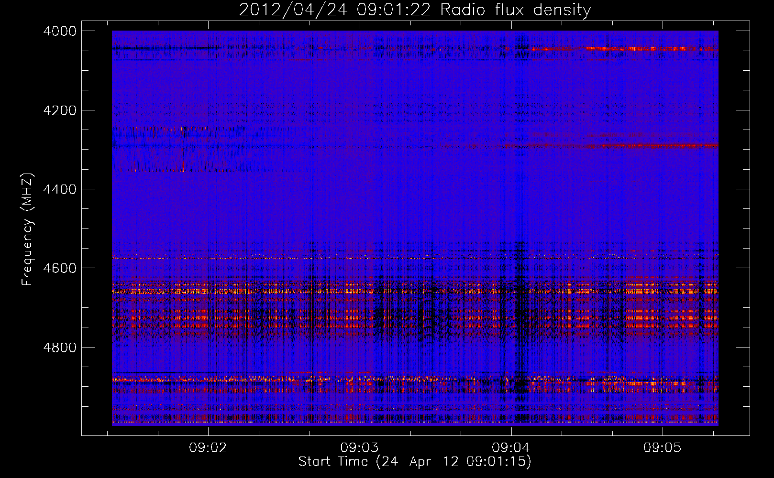Screen dimensions: 774x478
Task: Click the plot title "2012/04/24 09:01:22 Radio flux density"
Action: [x=415, y=10]
